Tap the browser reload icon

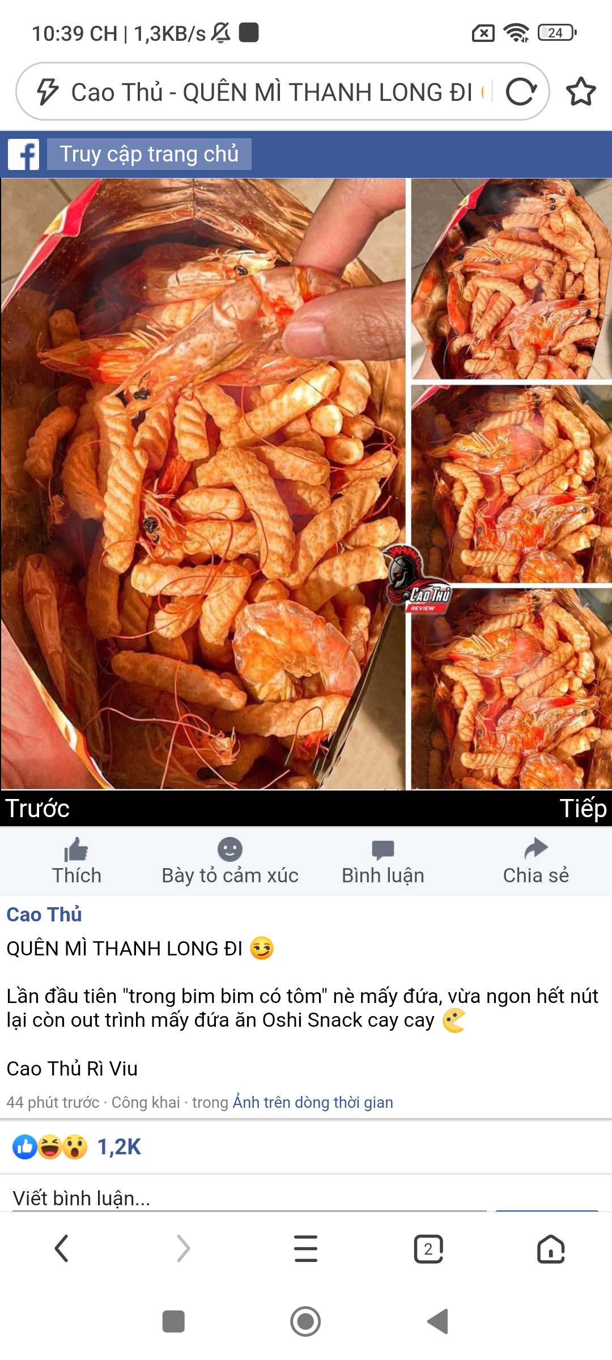click(521, 92)
